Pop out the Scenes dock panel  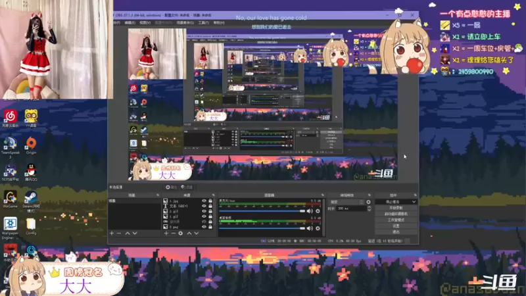coord(157,195)
